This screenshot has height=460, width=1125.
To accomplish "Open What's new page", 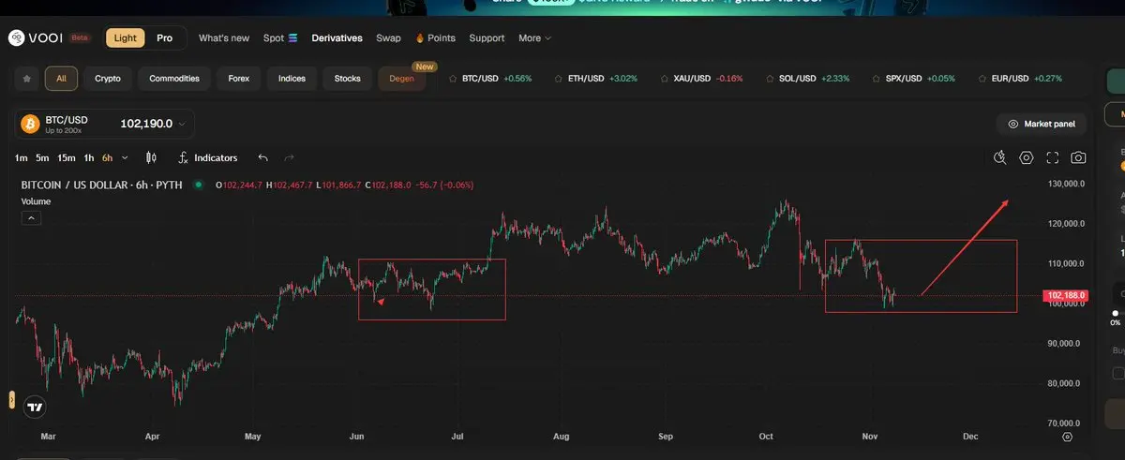I will pyautogui.click(x=224, y=38).
